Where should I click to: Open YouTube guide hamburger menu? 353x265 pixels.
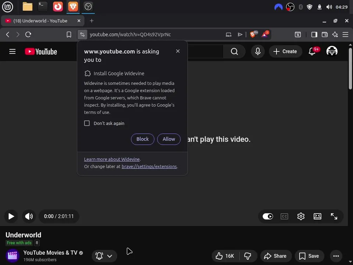[13, 52]
